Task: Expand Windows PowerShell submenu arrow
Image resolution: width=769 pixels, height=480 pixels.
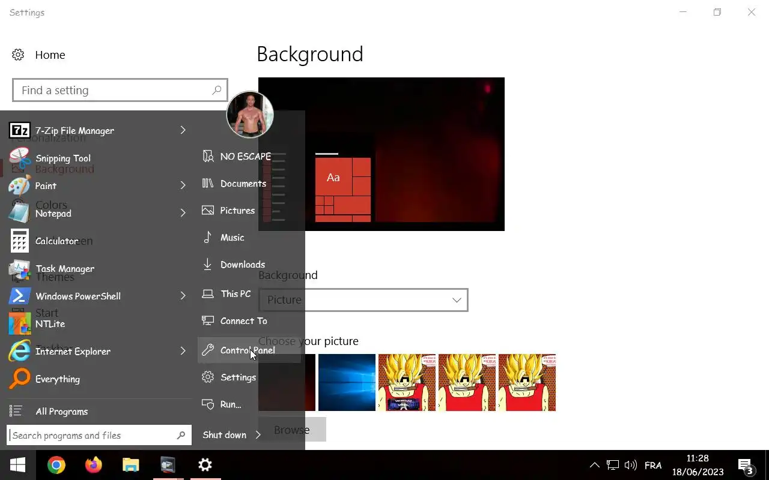Action: click(x=183, y=296)
